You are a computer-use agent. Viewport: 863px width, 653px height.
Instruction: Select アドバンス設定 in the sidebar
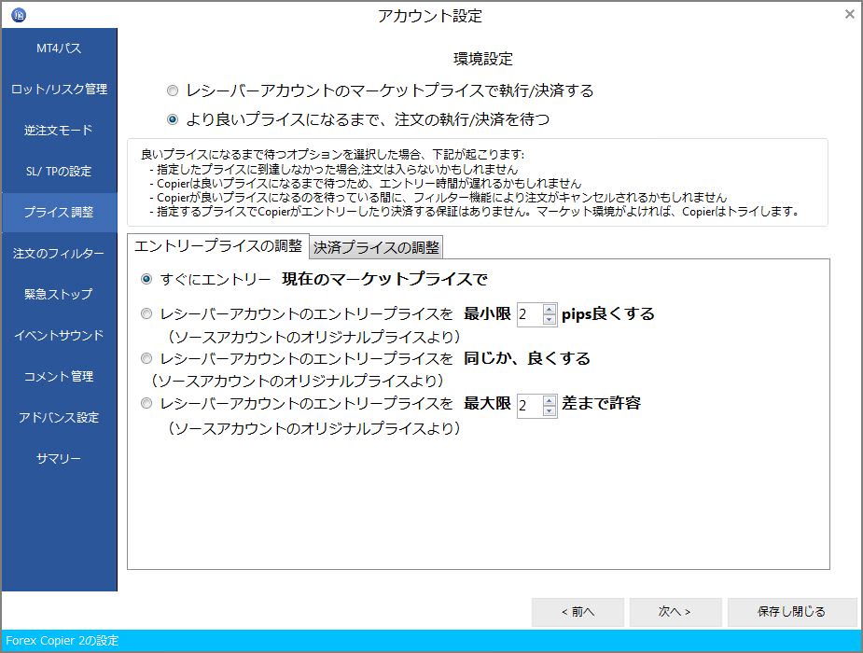[x=60, y=417]
